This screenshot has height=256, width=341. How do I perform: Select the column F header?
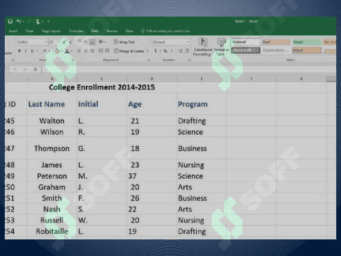[x=251, y=79]
